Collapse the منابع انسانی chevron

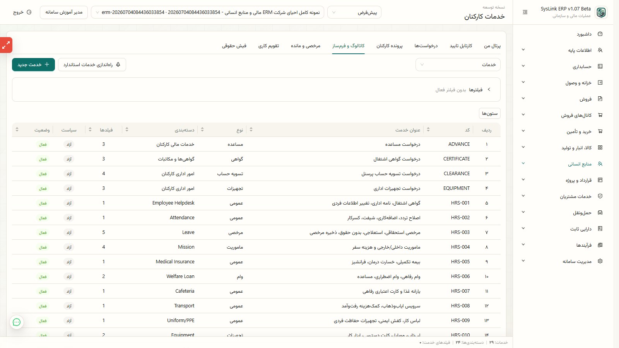[x=523, y=164]
